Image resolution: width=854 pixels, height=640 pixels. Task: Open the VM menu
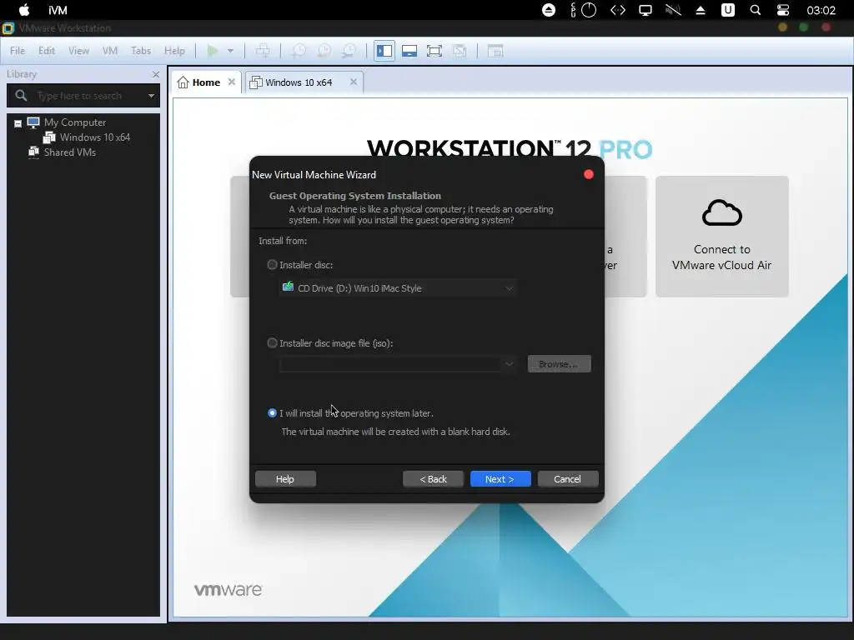click(110, 51)
